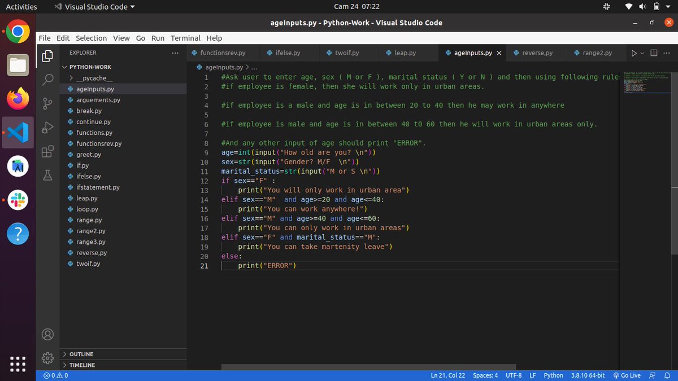678x381 pixels.
Task: Change language mode from Python in status bar
Action: click(553, 375)
